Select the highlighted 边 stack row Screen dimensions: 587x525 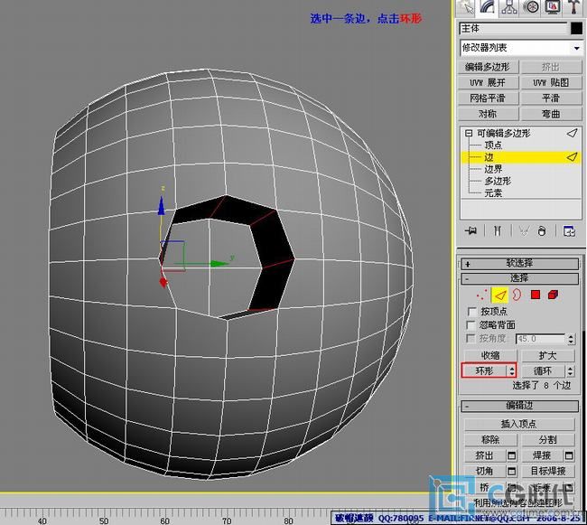(521, 157)
